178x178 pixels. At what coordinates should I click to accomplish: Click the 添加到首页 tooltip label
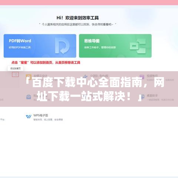(16, 68)
